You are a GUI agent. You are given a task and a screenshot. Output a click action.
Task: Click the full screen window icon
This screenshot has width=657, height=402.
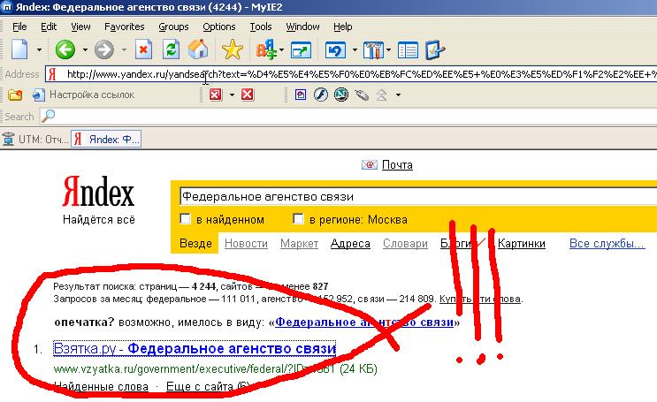click(302, 50)
